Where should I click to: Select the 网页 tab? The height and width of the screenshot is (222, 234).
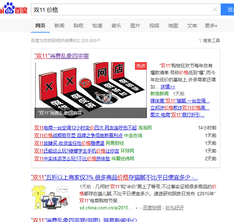pos(40,26)
